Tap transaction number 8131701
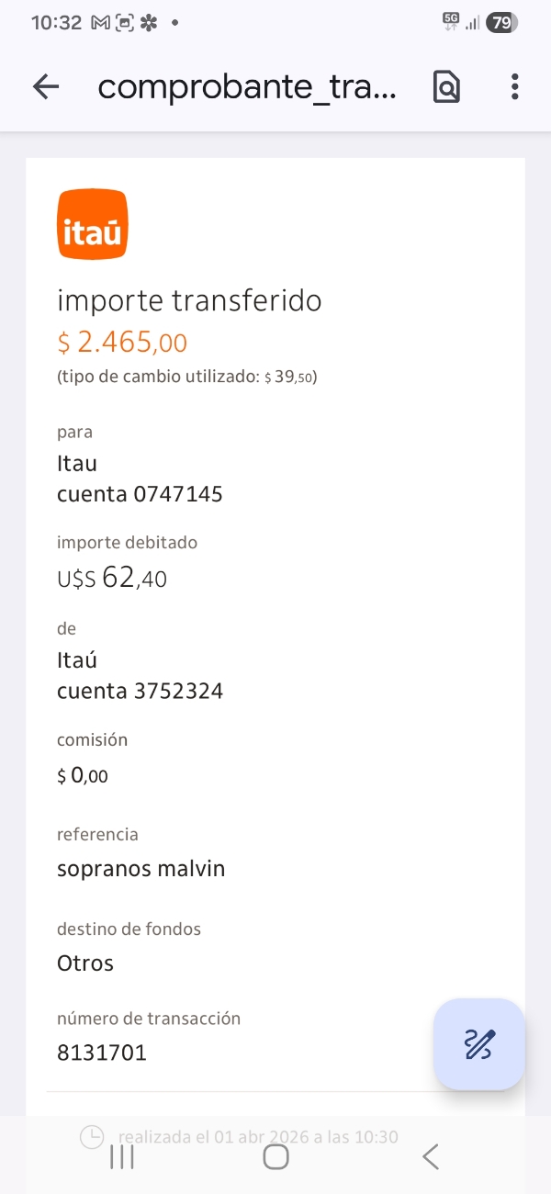 point(102,1053)
